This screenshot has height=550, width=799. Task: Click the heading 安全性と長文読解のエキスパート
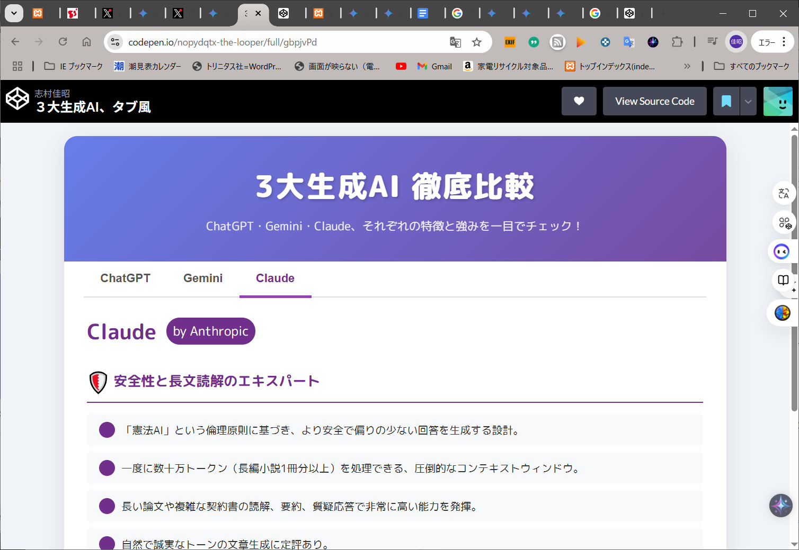[x=217, y=381]
